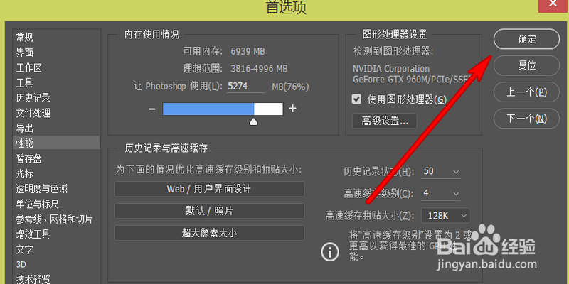Expand the 历史记录状态 dropdown showing 50
The image size is (569, 284).
440,171
